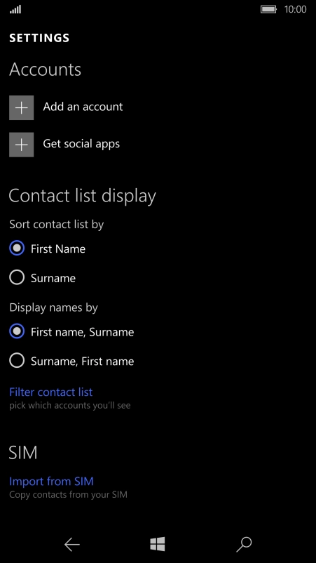Tap 'Copy contacts from your SIM' text
Image resolution: width=316 pixels, height=563 pixels.
pyautogui.click(x=68, y=495)
